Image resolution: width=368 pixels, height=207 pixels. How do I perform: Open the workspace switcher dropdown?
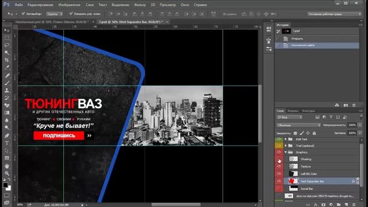click(334, 14)
